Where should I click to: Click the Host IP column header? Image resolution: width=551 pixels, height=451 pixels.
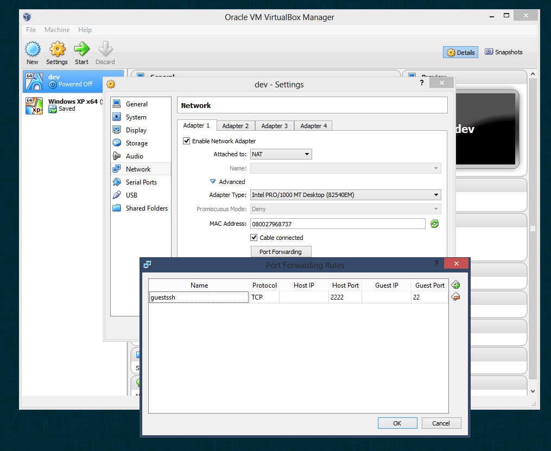coord(304,285)
